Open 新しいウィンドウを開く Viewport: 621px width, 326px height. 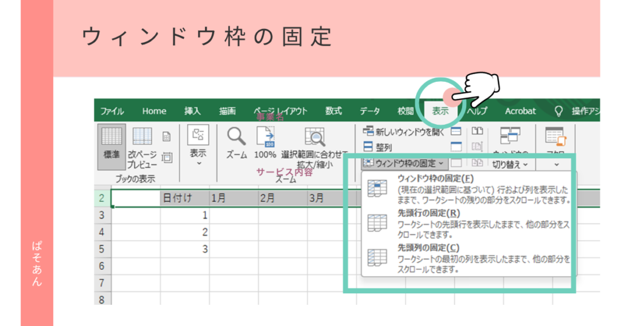pos(404,131)
